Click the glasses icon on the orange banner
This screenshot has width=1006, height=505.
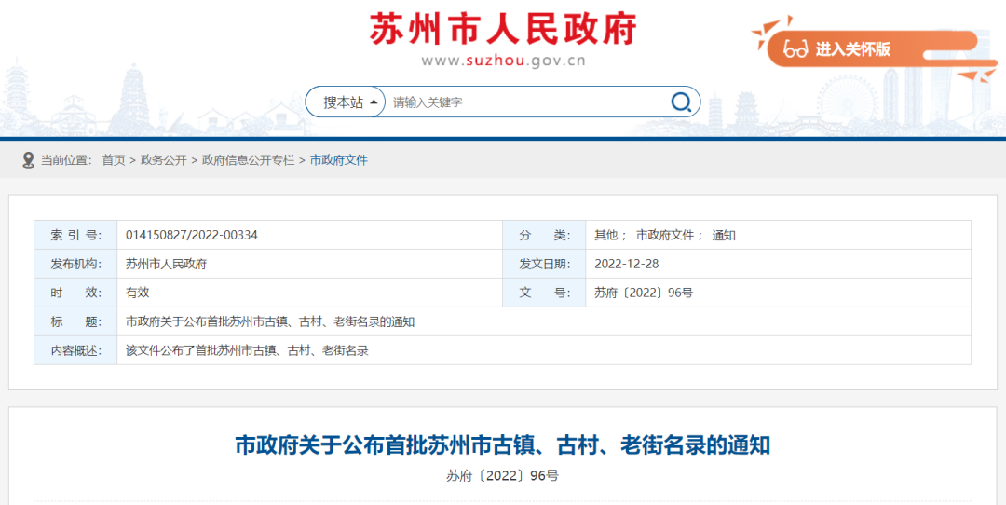coord(795,49)
